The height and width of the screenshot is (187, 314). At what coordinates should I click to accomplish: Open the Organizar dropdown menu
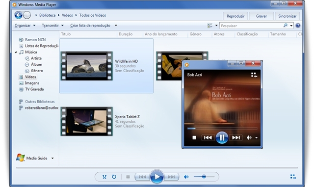coord(25,26)
